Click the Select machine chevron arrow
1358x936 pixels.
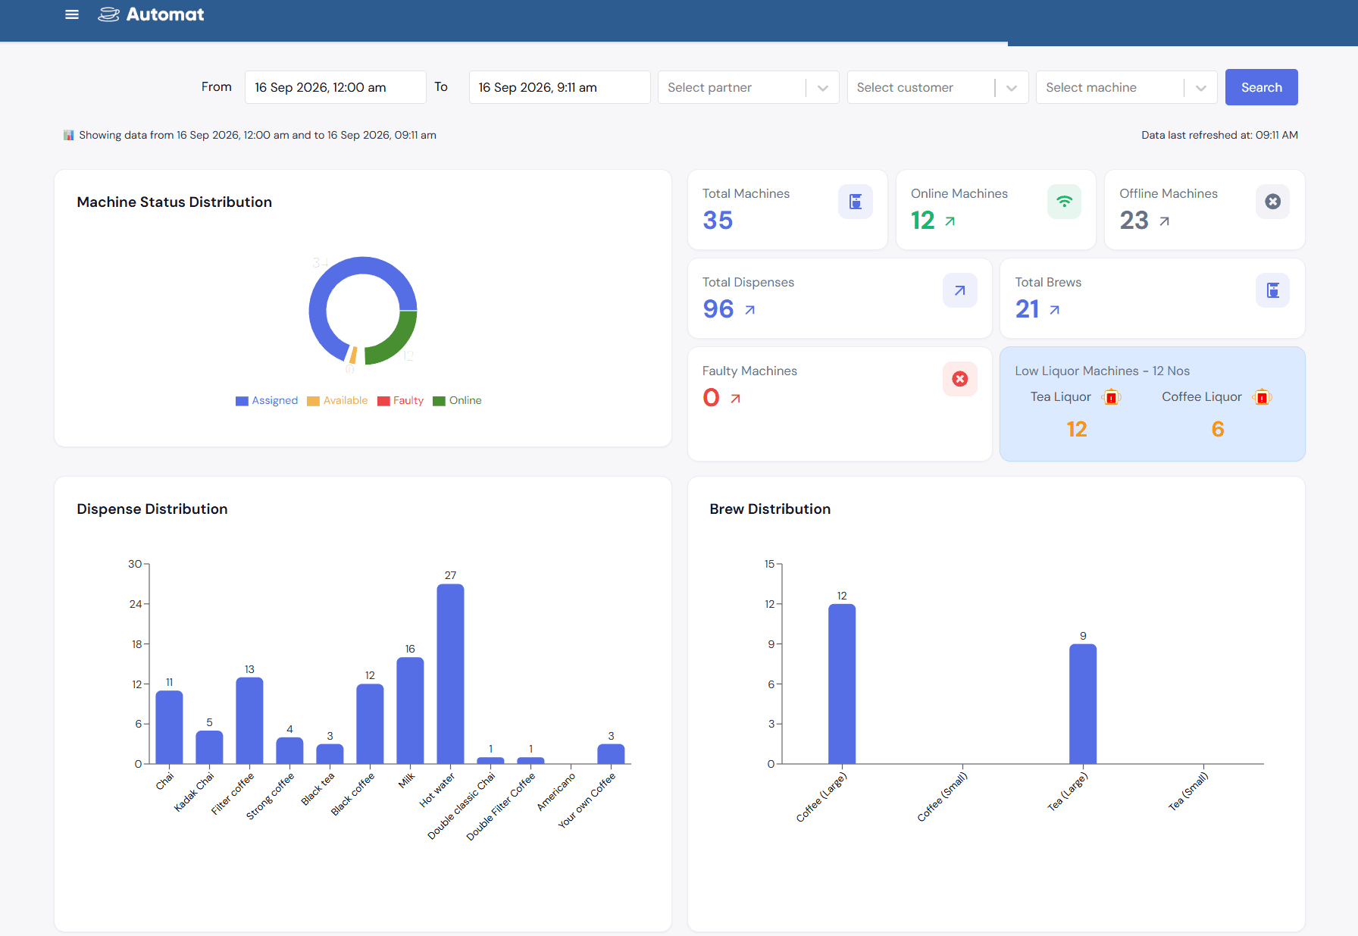(1200, 88)
